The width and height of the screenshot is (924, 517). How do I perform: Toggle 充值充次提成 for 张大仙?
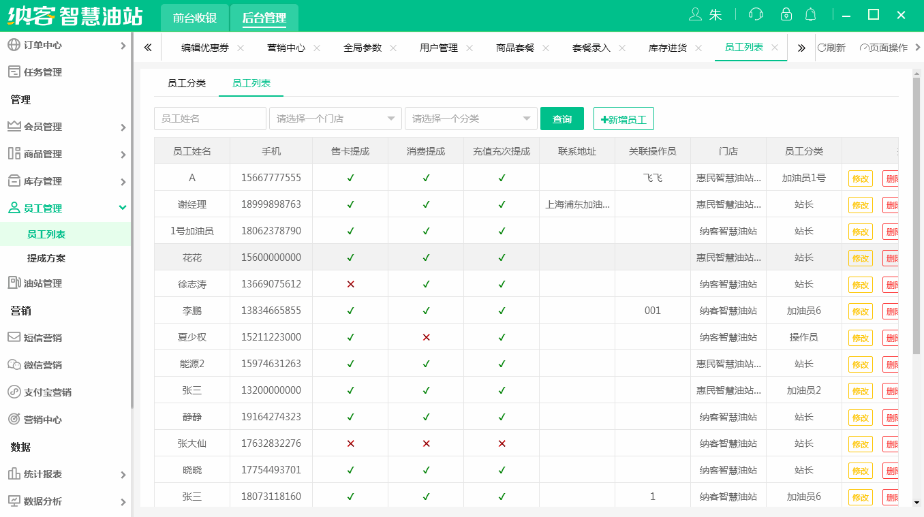pos(502,443)
